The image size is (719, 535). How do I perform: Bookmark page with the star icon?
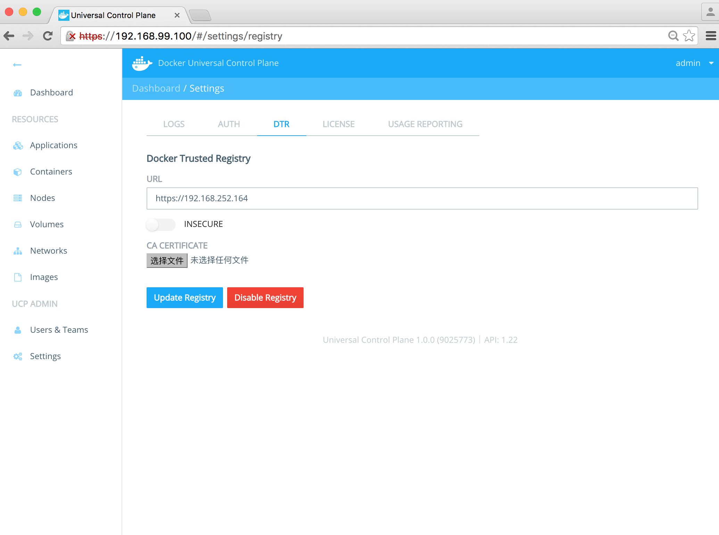[x=689, y=36]
